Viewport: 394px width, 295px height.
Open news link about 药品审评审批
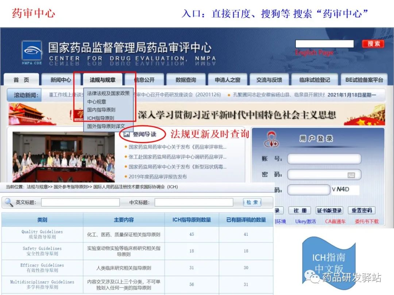pyautogui.click(x=177, y=147)
